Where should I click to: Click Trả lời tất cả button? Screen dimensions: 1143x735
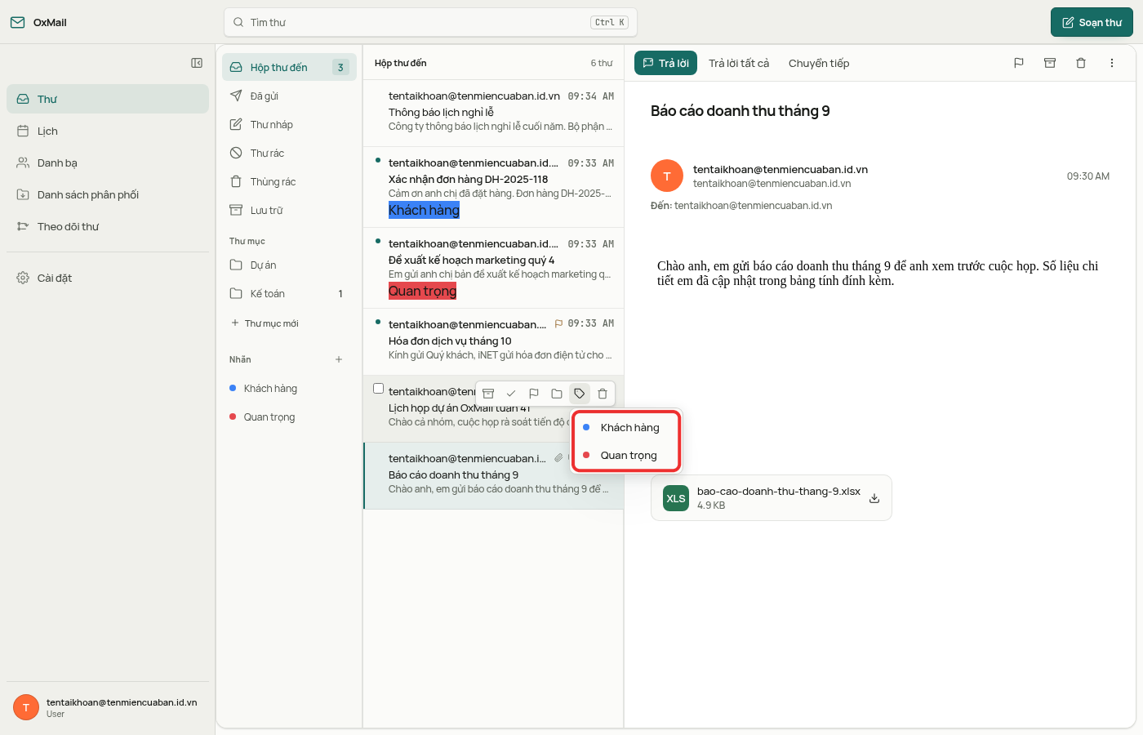coord(739,63)
